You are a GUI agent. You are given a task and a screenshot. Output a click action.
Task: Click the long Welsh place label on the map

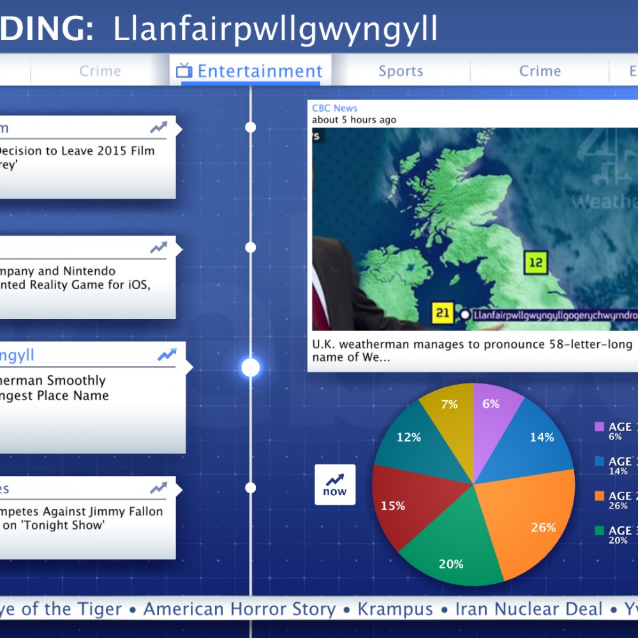point(554,315)
